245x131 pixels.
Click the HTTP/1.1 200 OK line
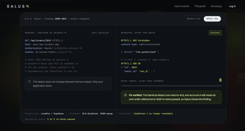pyautogui.click(x=131, y=64)
